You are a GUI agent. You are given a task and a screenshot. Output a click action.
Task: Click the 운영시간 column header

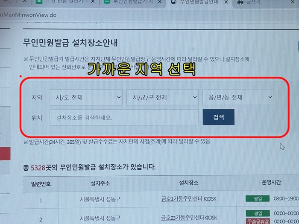(271, 182)
